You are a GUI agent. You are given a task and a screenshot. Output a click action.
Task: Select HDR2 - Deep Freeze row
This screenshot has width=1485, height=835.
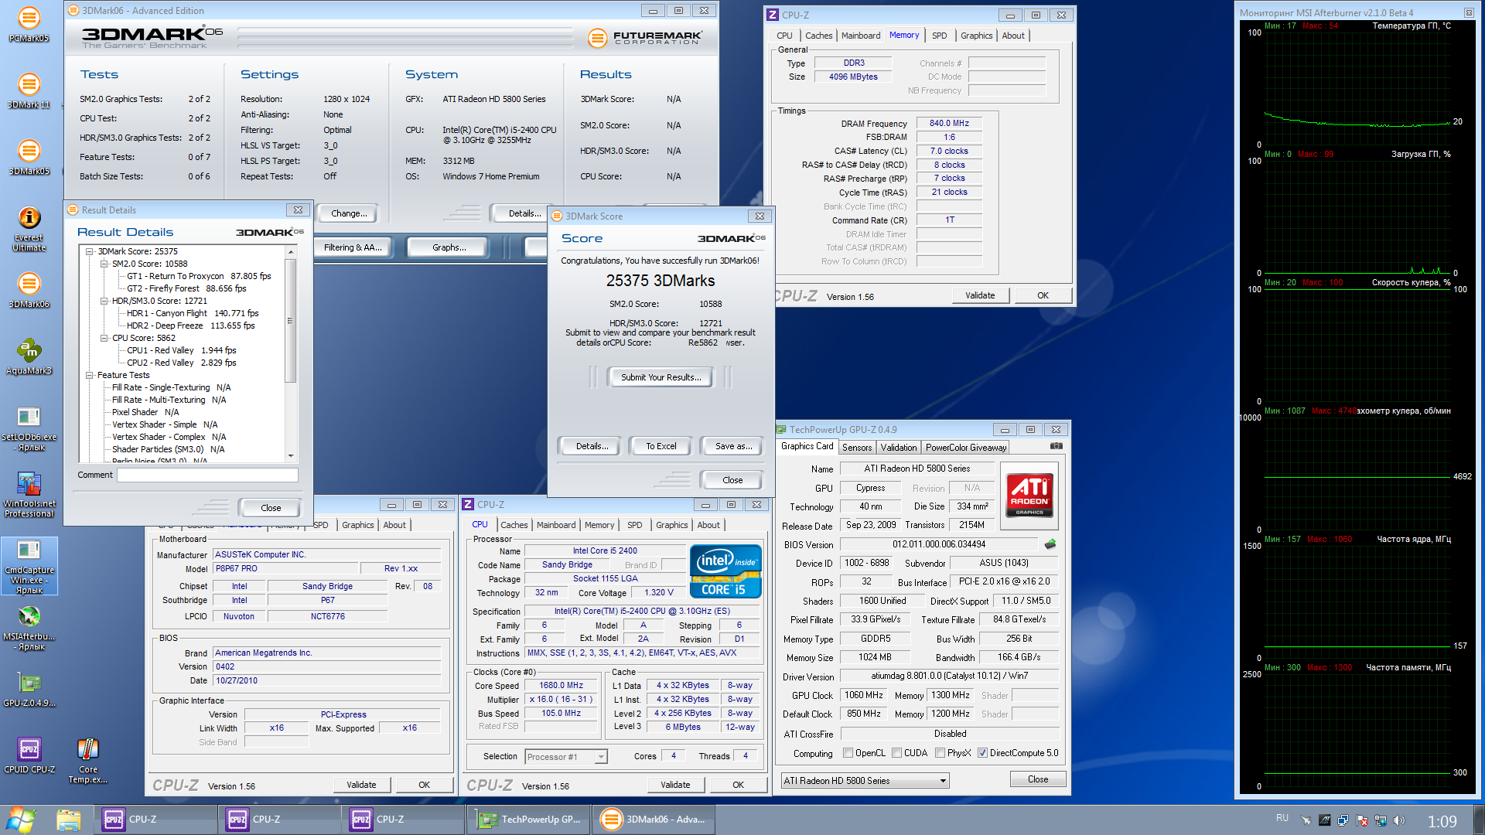coord(190,325)
